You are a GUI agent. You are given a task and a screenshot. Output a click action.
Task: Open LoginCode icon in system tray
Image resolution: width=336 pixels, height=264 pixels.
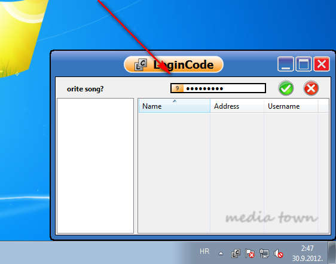click(x=236, y=253)
